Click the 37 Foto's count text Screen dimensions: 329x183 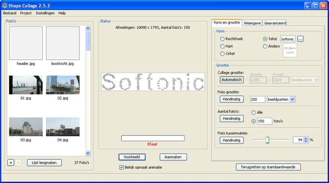click(x=82, y=162)
